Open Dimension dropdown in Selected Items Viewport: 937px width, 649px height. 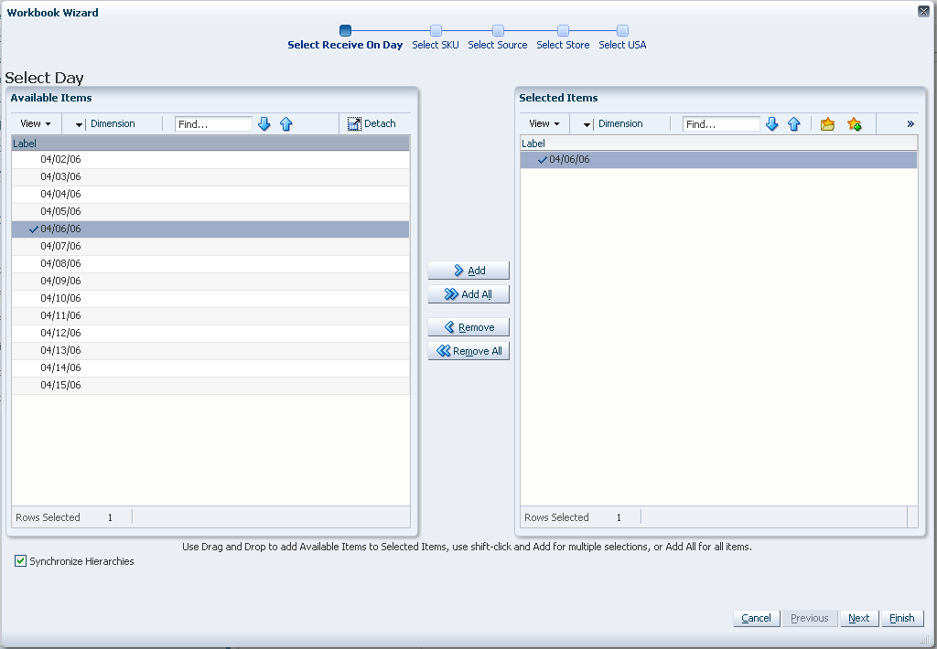point(587,124)
